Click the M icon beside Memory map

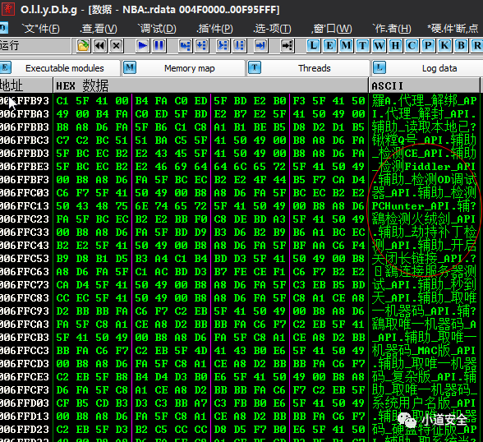click(130, 67)
